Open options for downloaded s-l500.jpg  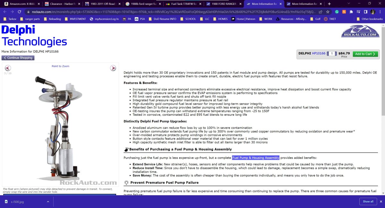coord(48,202)
